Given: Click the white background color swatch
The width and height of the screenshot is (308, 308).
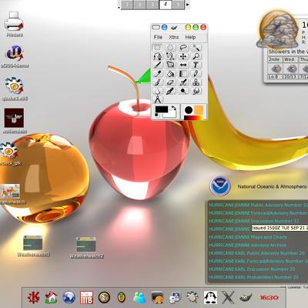Looking at the screenshot, I should click(170, 115).
